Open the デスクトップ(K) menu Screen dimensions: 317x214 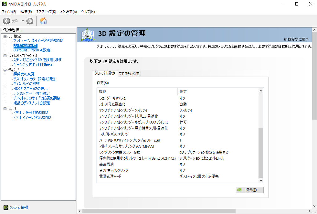[46, 12]
